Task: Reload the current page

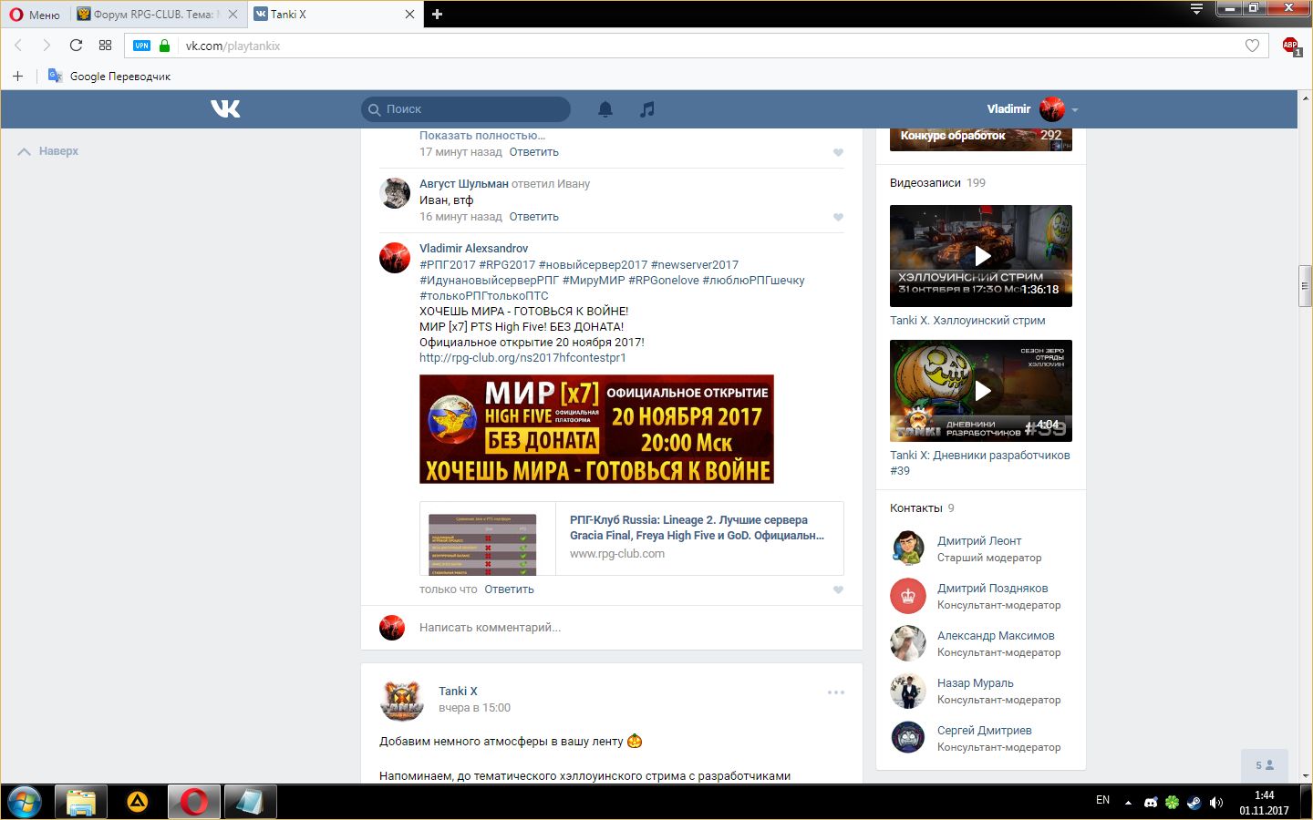Action: (x=76, y=46)
